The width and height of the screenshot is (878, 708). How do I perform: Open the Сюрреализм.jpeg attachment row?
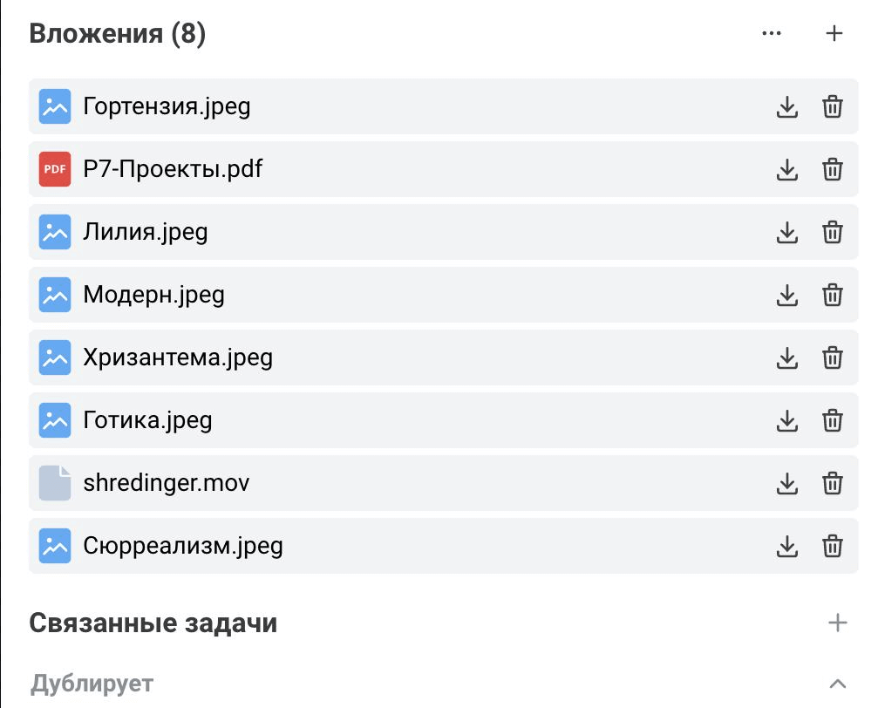(x=444, y=546)
